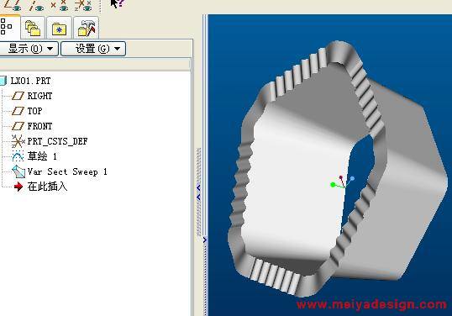
Task: Open the 设置(G) dropdown menu
Action: click(x=93, y=49)
